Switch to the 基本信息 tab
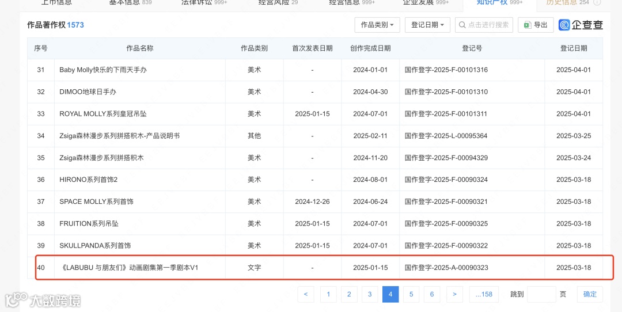 pyautogui.click(x=131, y=2)
